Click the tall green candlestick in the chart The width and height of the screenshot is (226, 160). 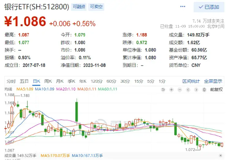click(x=76, y=112)
